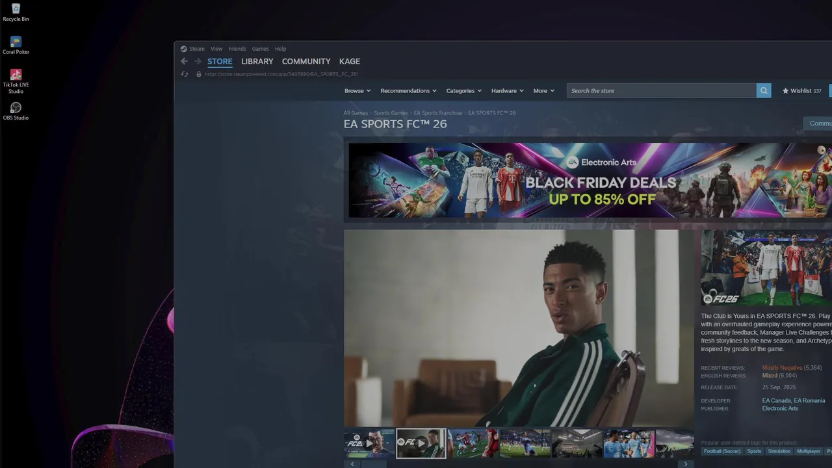Image resolution: width=832 pixels, height=468 pixels.
Task: Open the Help menu
Action: [280, 49]
